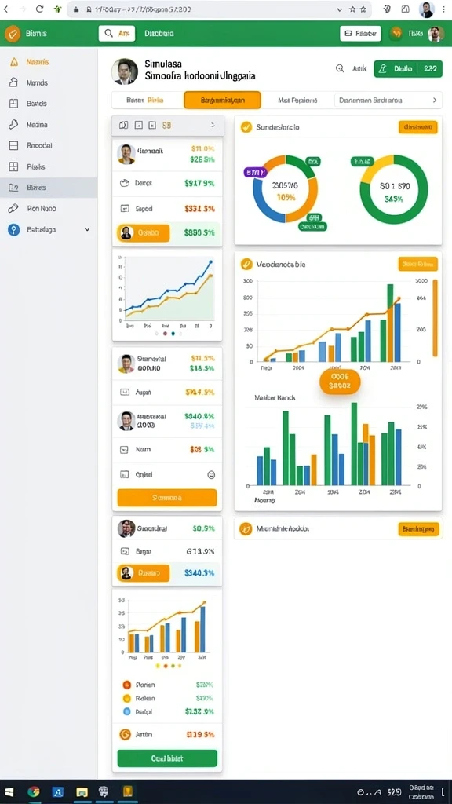Click the circled icon in Gnkal row

click(x=211, y=475)
